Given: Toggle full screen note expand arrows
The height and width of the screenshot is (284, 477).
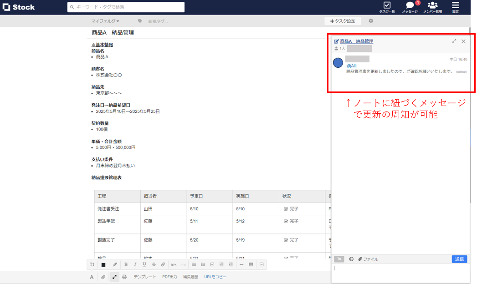Looking at the screenshot, I should 114,277.
